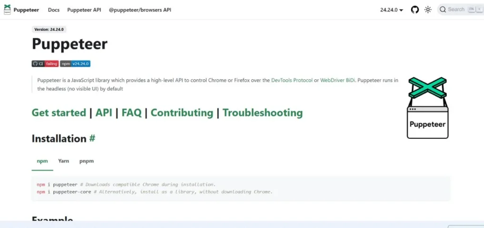Open the GitHub repository icon

[x=415, y=10]
